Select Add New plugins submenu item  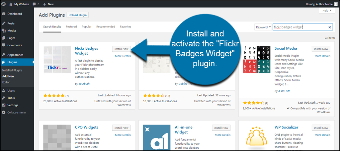point(8,76)
